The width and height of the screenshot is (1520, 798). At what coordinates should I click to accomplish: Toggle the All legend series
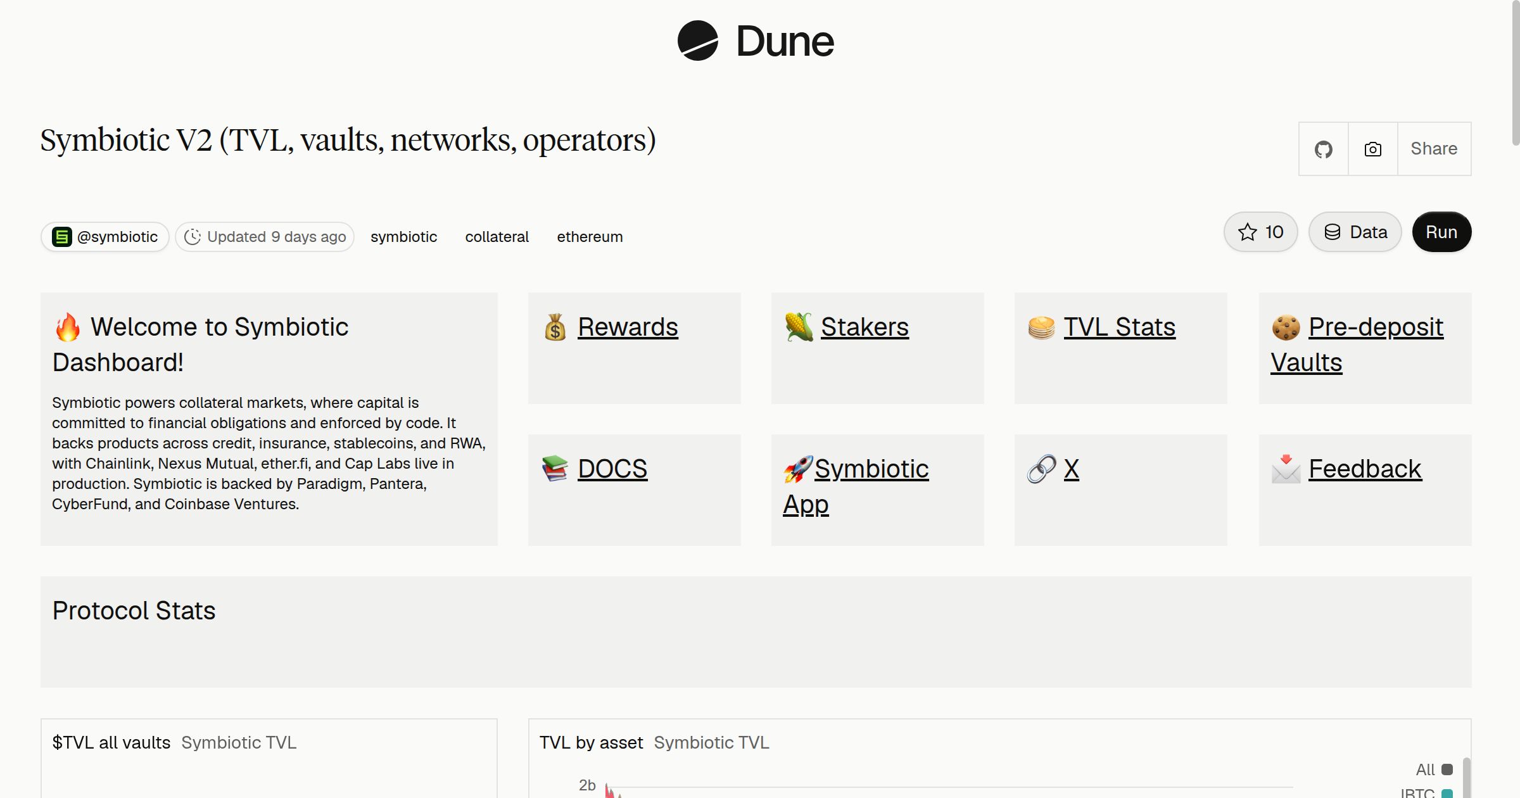(x=1434, y=769)
